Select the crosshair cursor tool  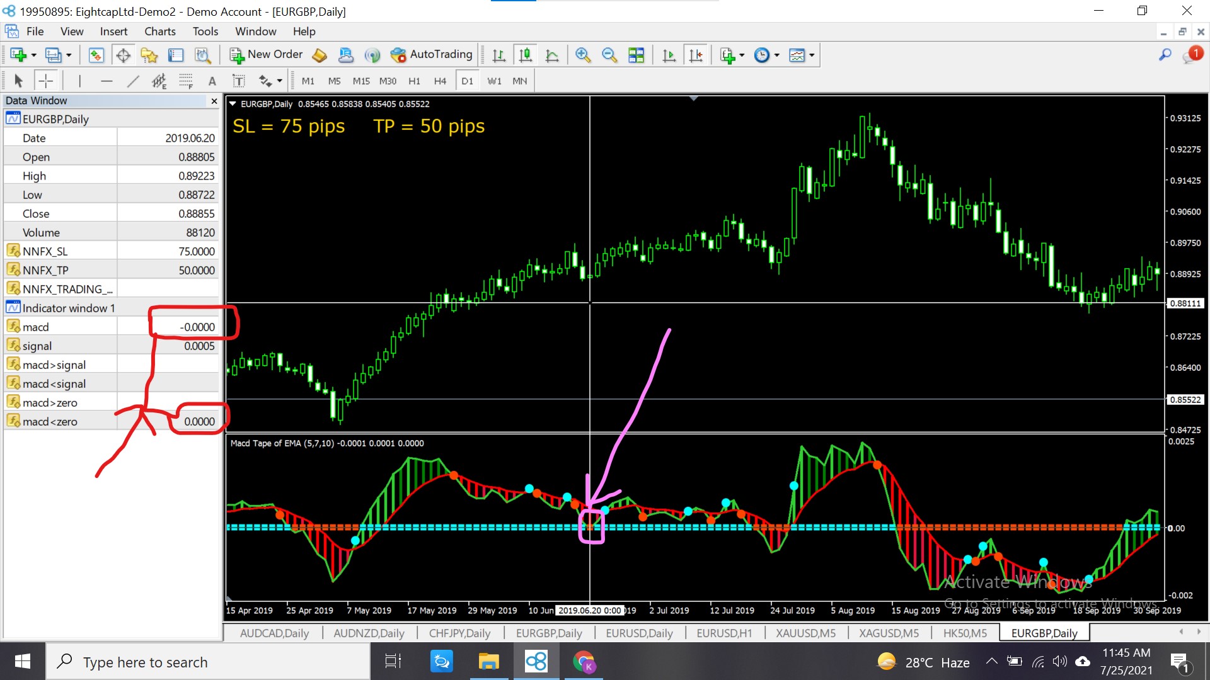pos(45,81)
